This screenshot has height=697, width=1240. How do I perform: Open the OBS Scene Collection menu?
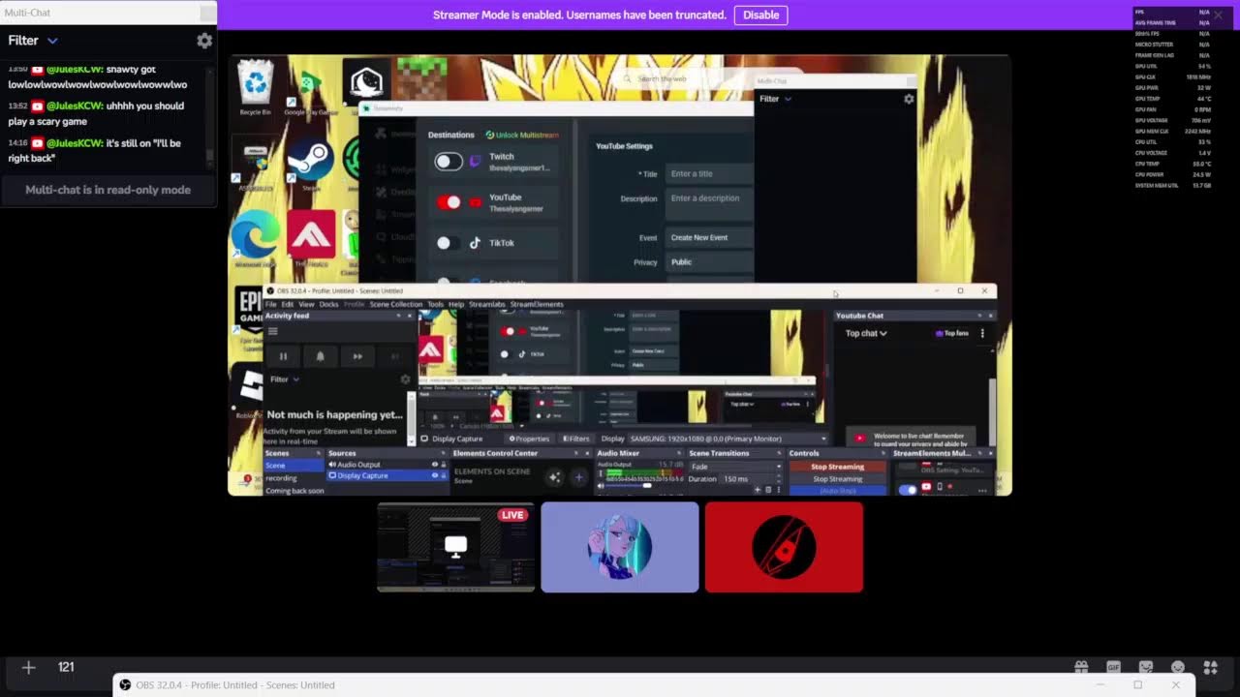coord(396,304)
